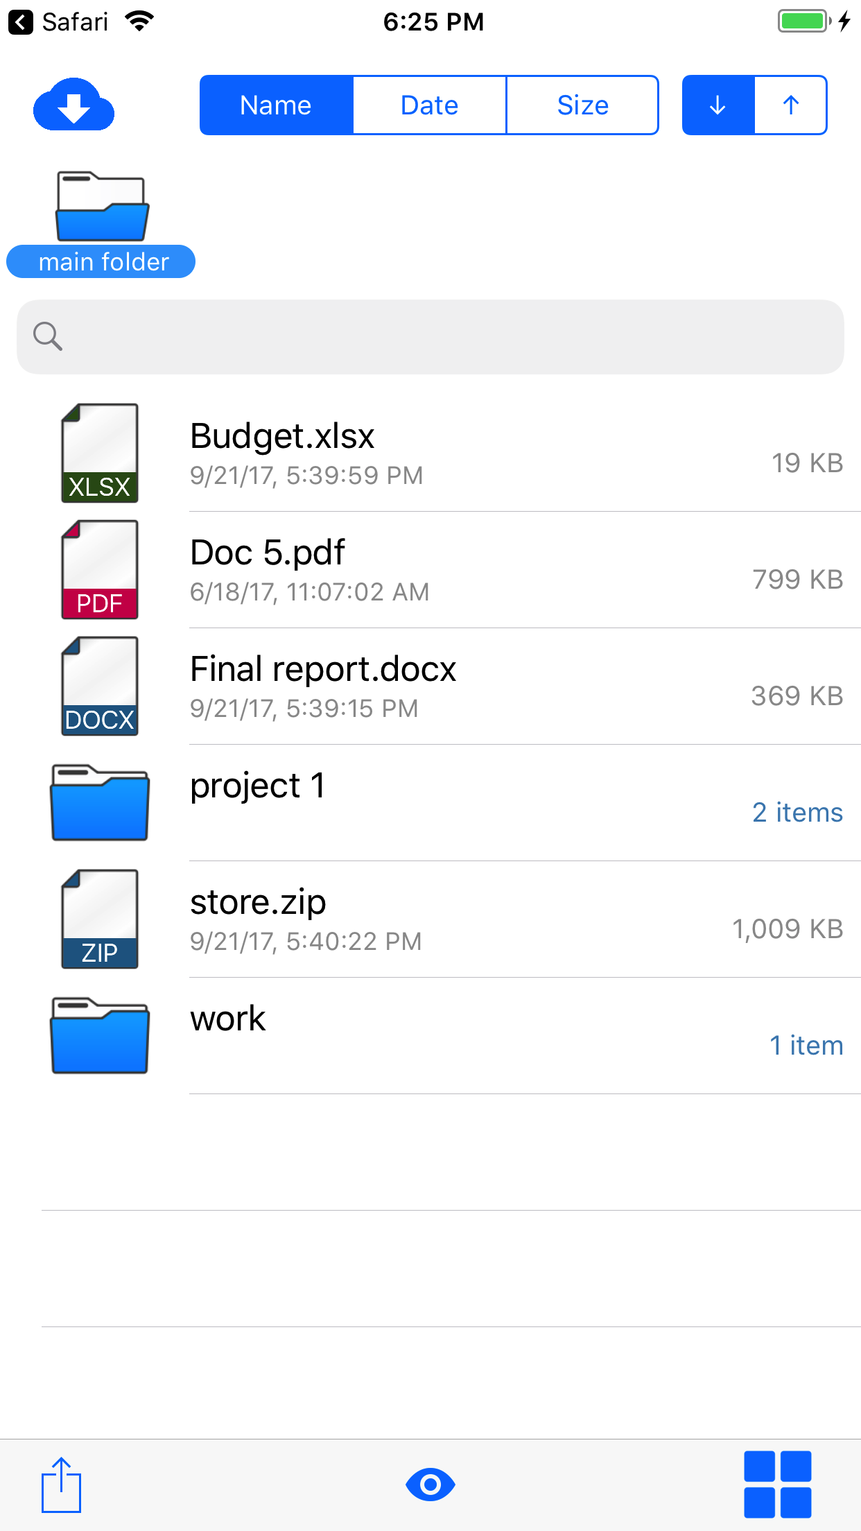Open the share/export icon

pyautogui.click(x=61, y=1485)
